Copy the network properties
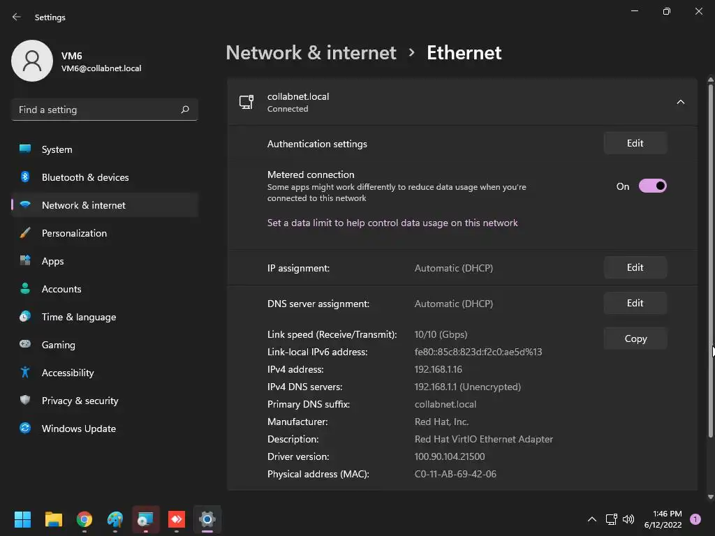The height and width of the screenshot is (536, 715). coord(635,338)
